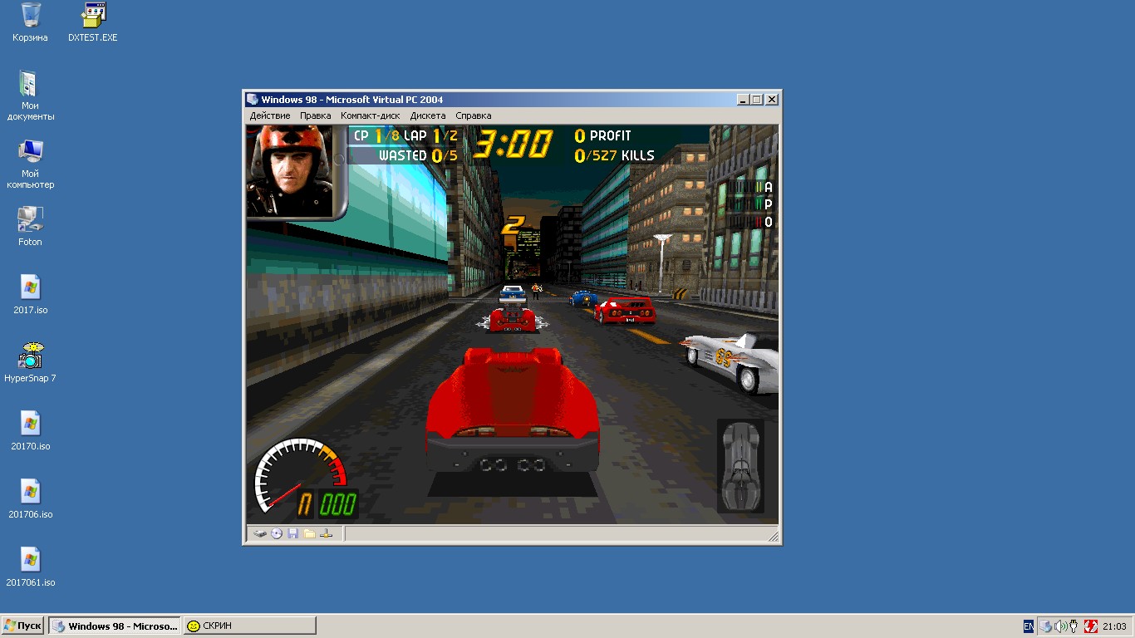Select the Мой компьютер desktop icon
The image size is (1135, 638).
pos(31,164)
